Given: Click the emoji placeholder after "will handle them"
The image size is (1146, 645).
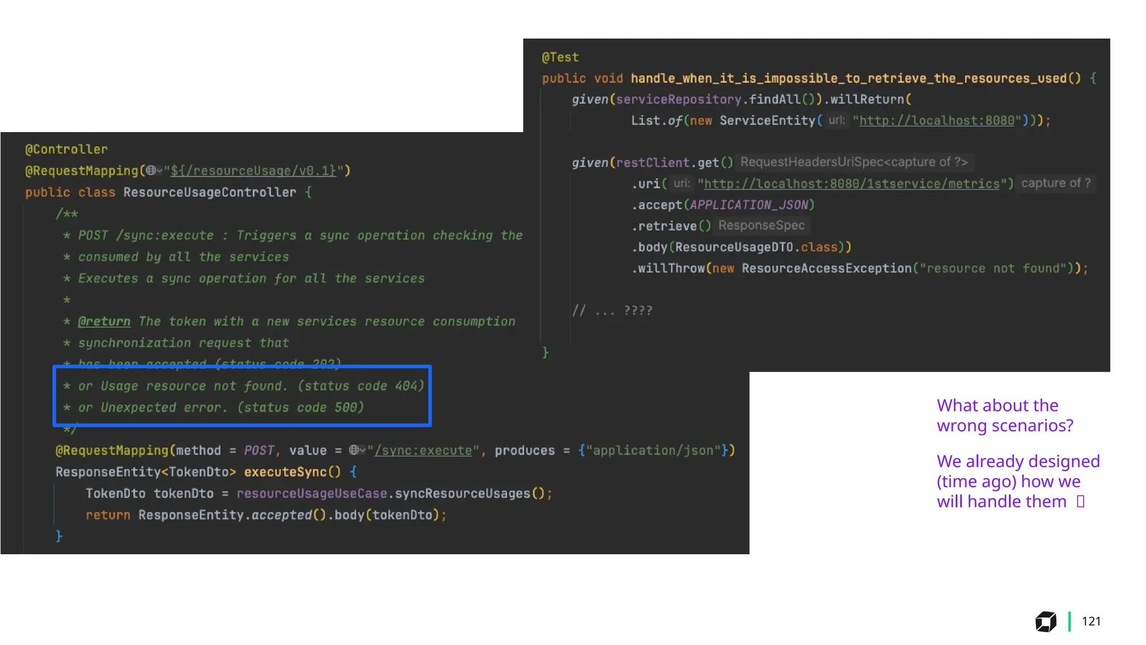Looking at the screenshot, I should coord(1081,502).
